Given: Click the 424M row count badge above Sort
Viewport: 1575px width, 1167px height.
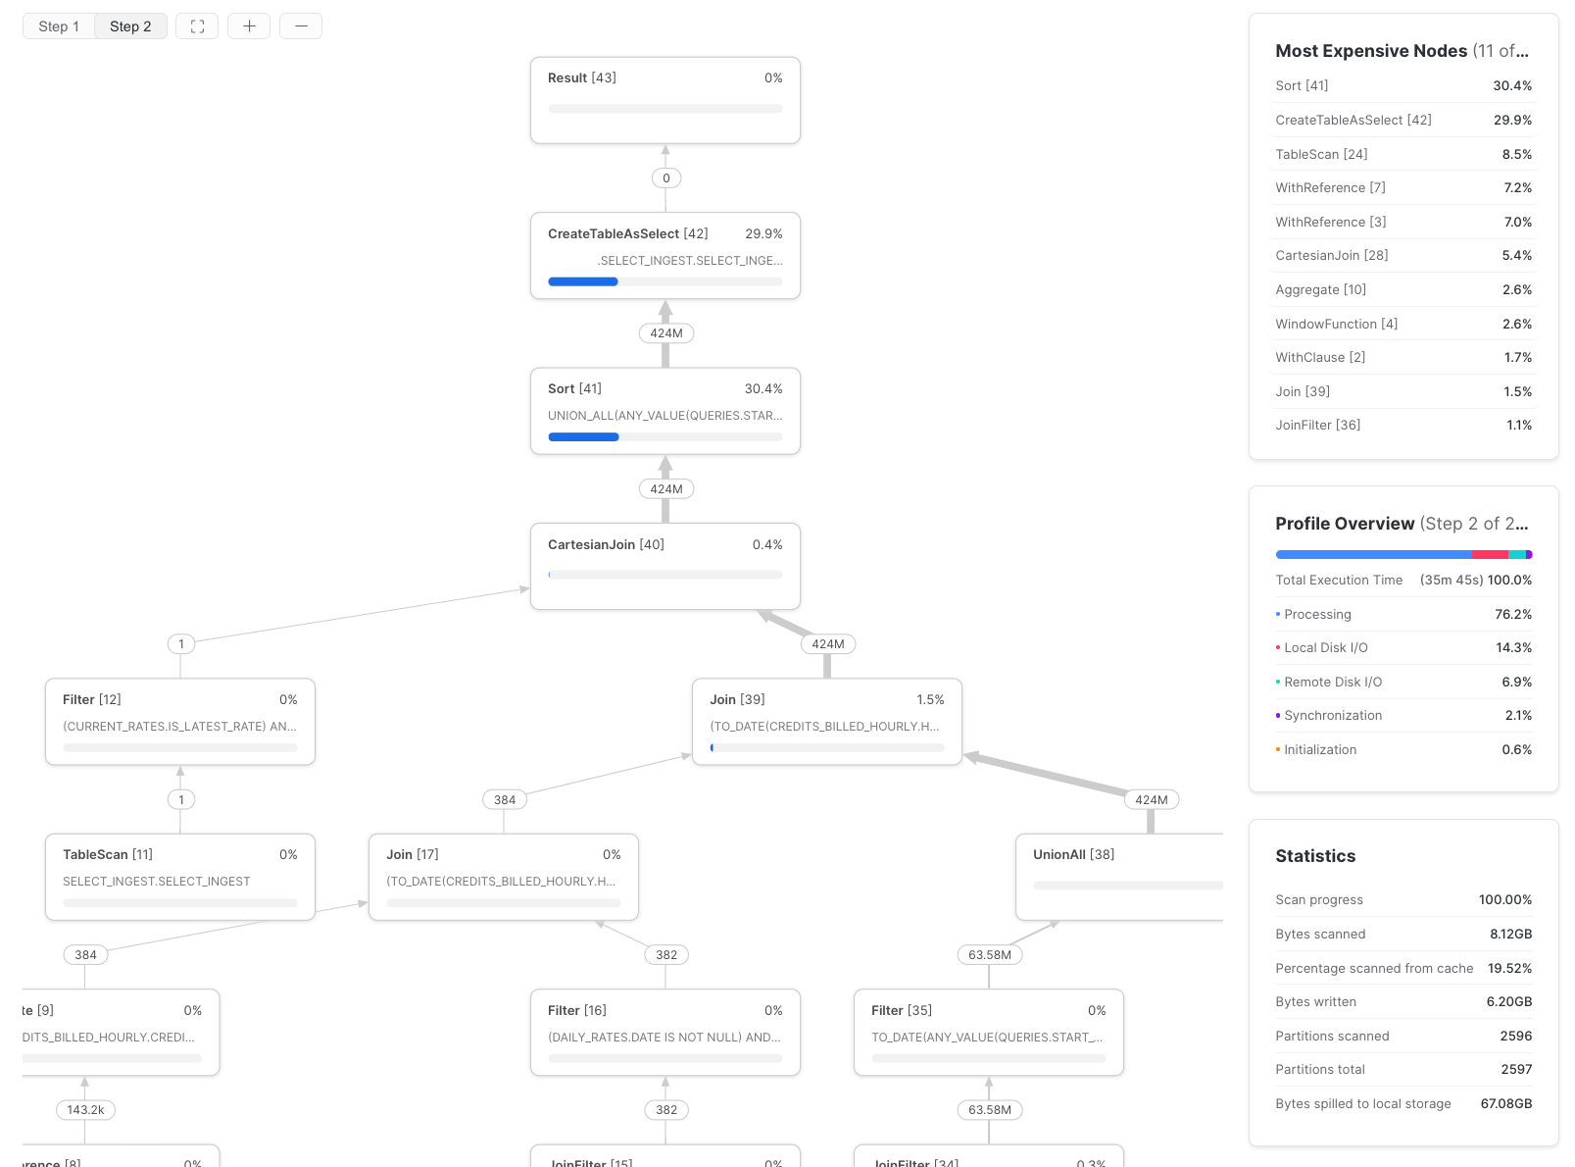Looking at the screenshot, I should 665,333.
